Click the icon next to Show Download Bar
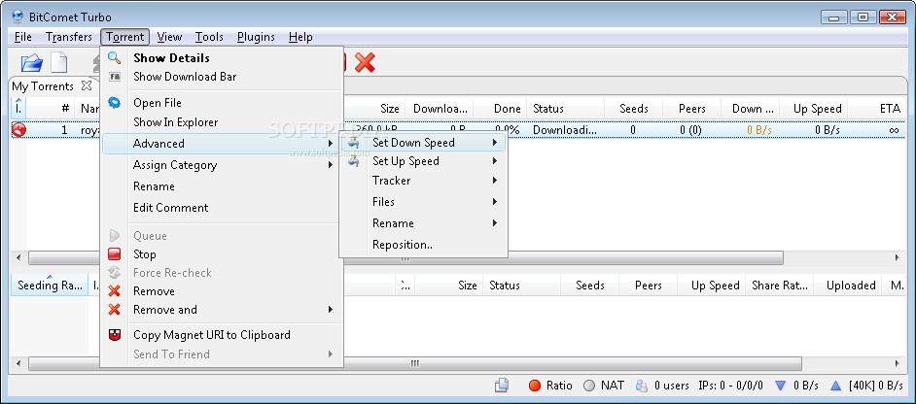Screen dimensions: 916x404 point(115,77)
